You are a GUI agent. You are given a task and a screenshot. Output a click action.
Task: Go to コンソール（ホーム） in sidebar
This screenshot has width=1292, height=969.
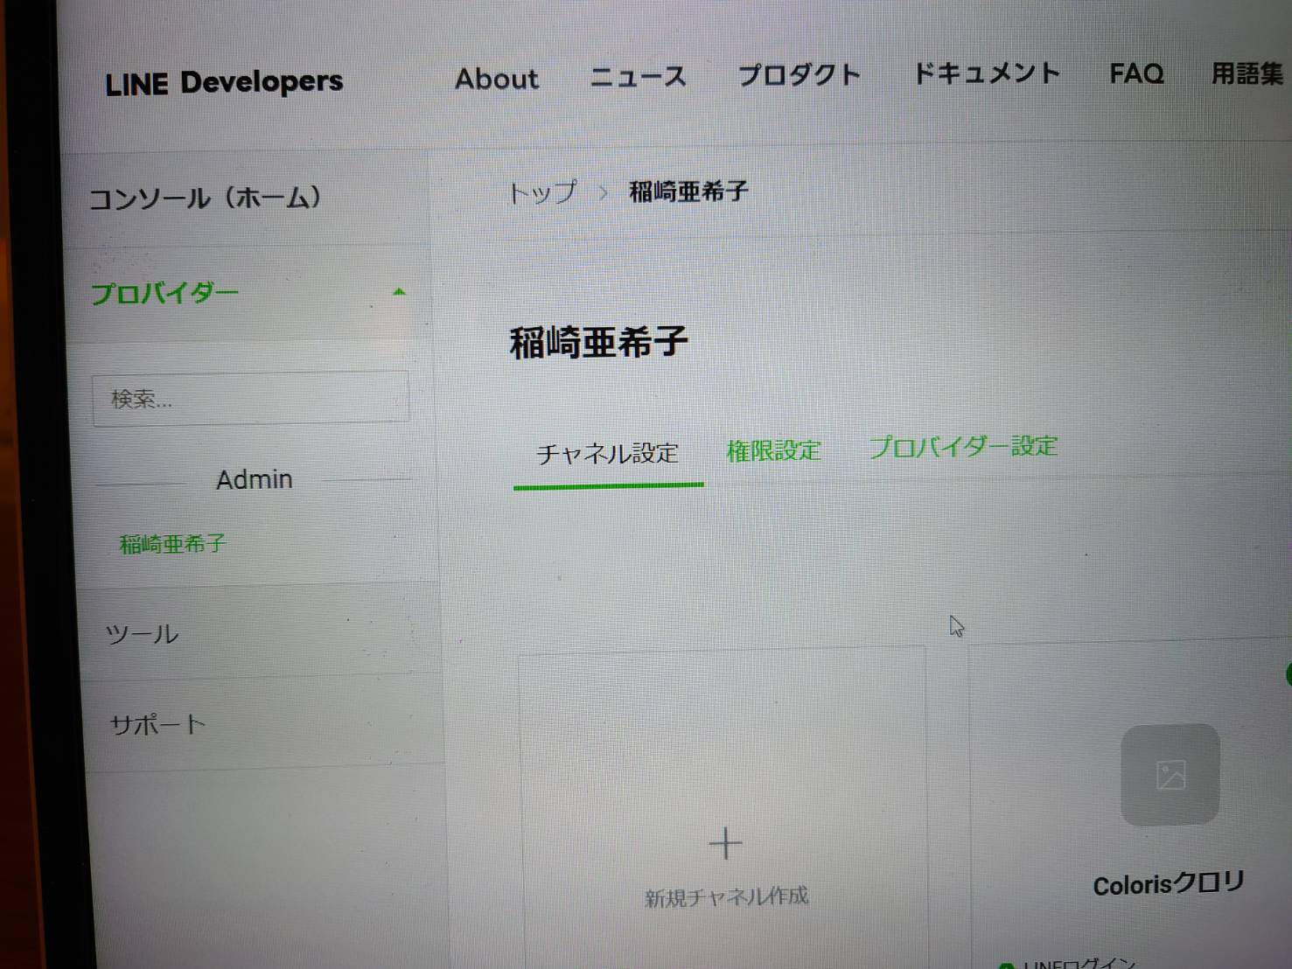[x=206, y=199]
